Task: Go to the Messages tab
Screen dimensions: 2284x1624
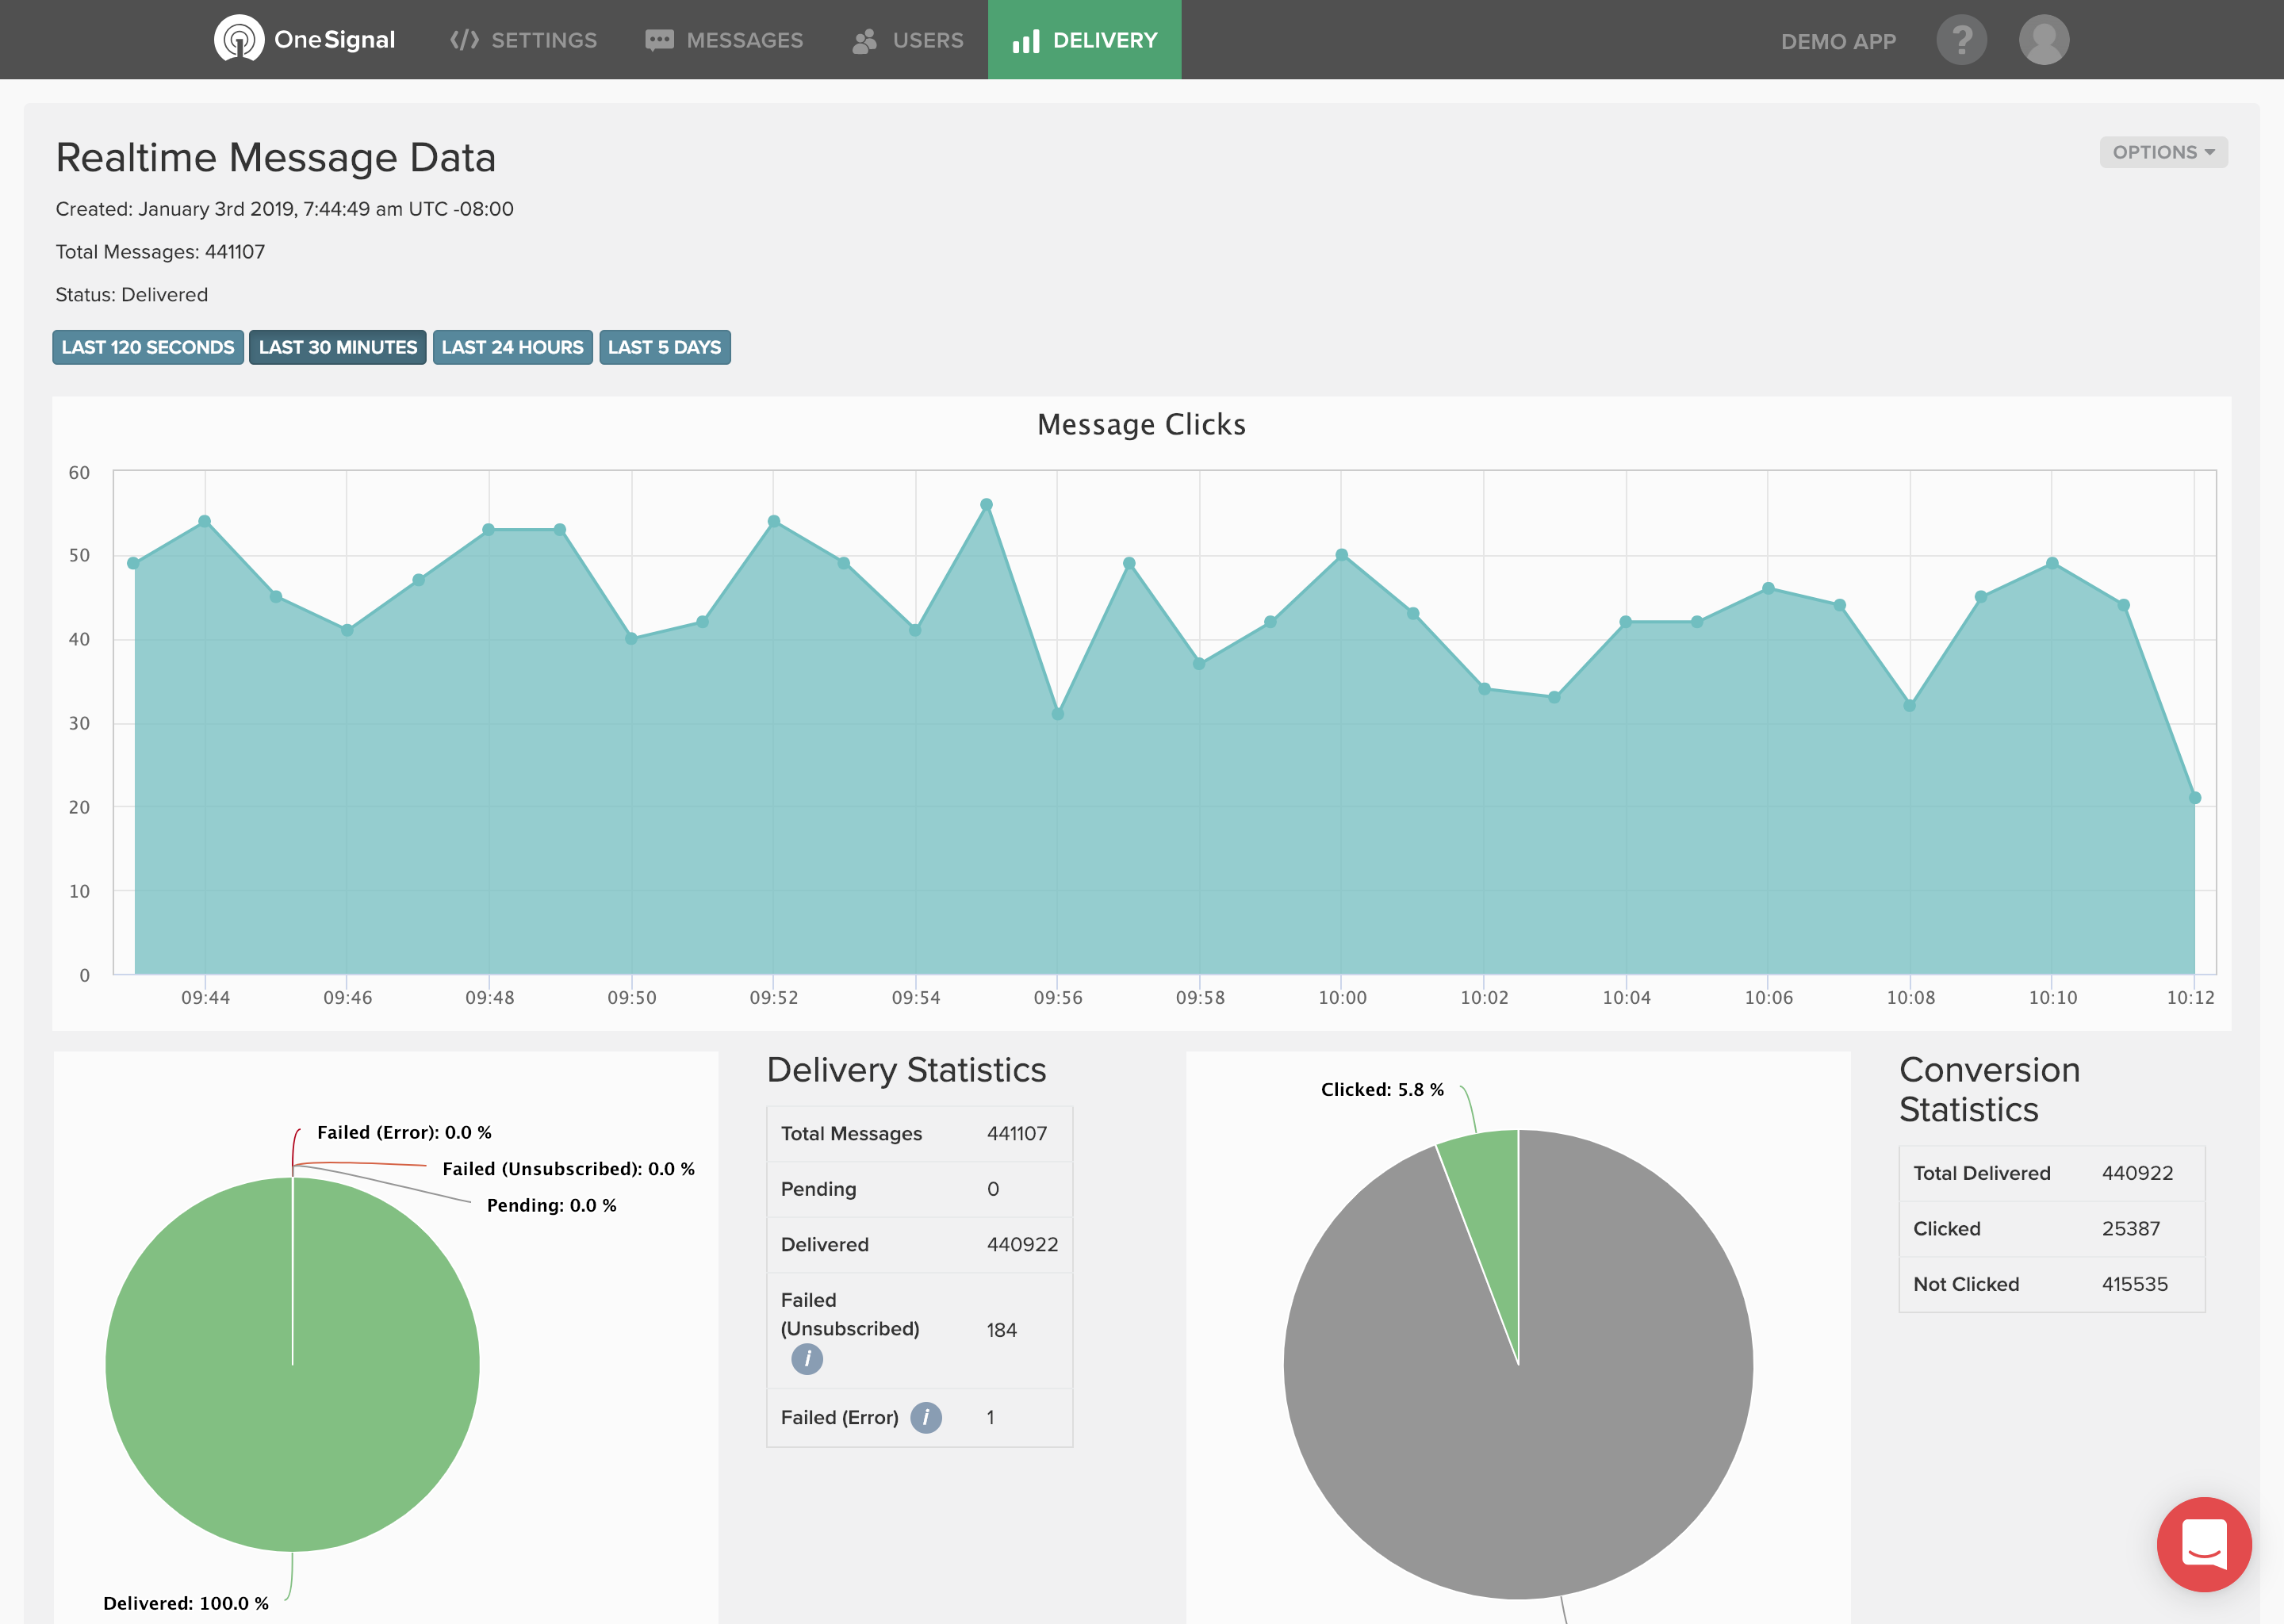Action: click(724, 40)
